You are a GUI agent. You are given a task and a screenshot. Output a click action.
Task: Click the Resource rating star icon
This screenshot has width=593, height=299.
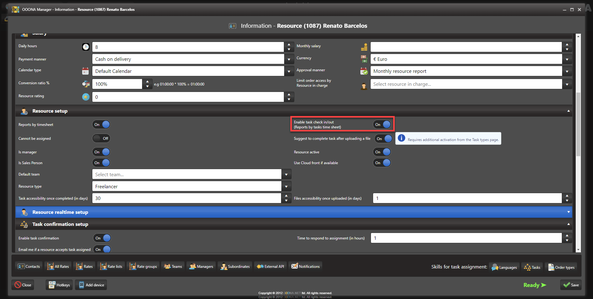86,97
